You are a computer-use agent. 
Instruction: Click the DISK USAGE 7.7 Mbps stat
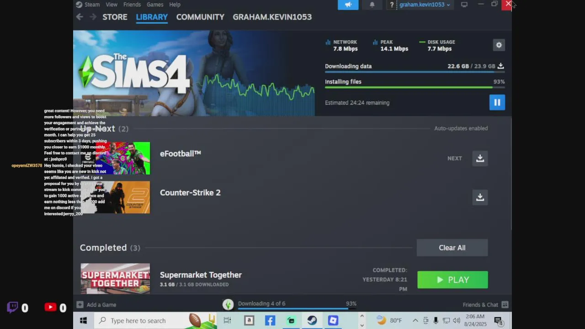click(x=437, y=45)
